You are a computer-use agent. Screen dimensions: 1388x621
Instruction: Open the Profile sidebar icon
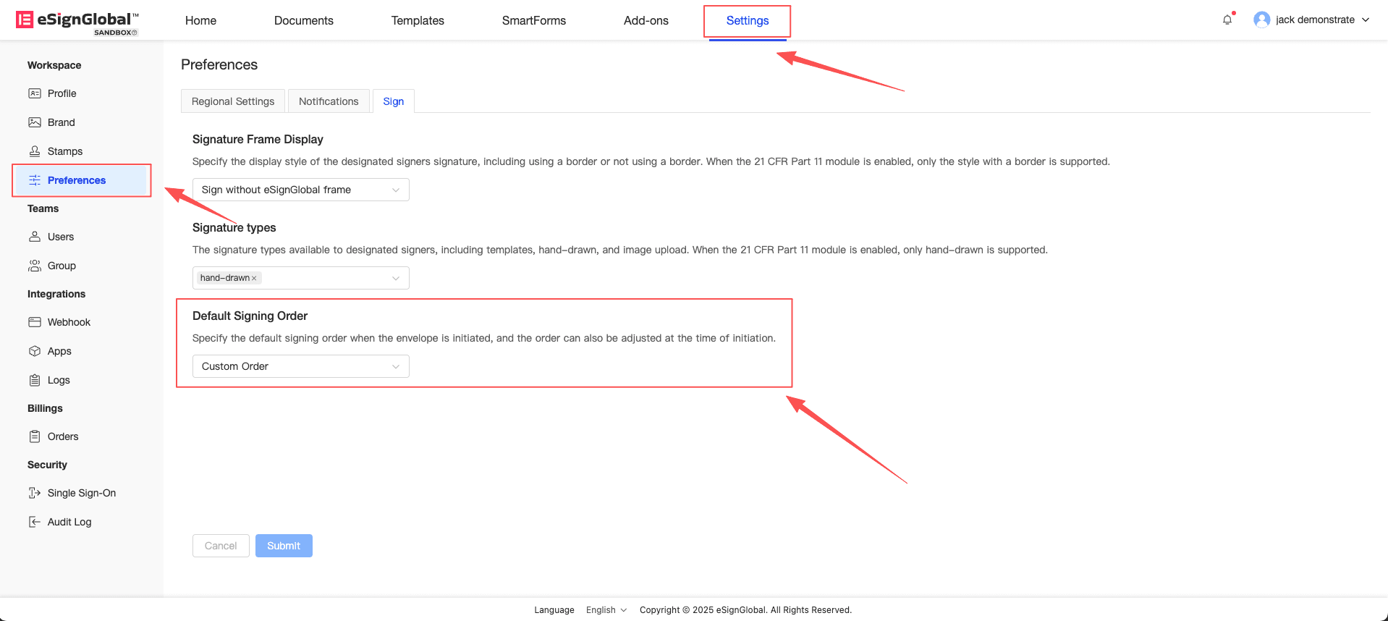point(34,93)
